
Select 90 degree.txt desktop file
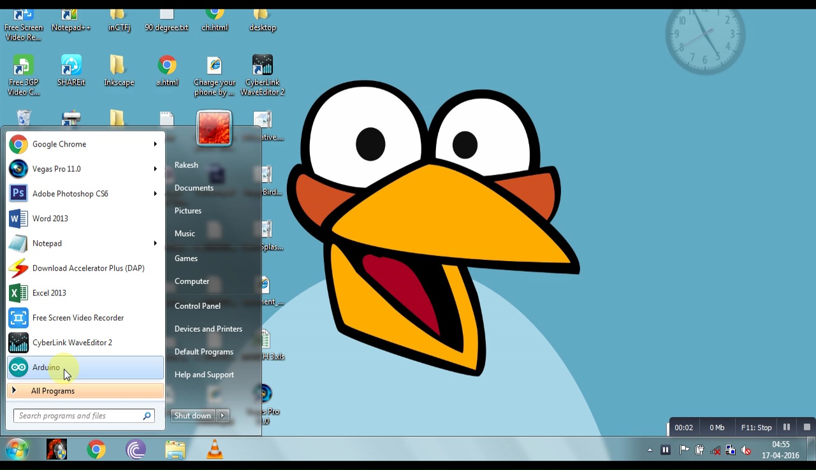pos(166,21)
